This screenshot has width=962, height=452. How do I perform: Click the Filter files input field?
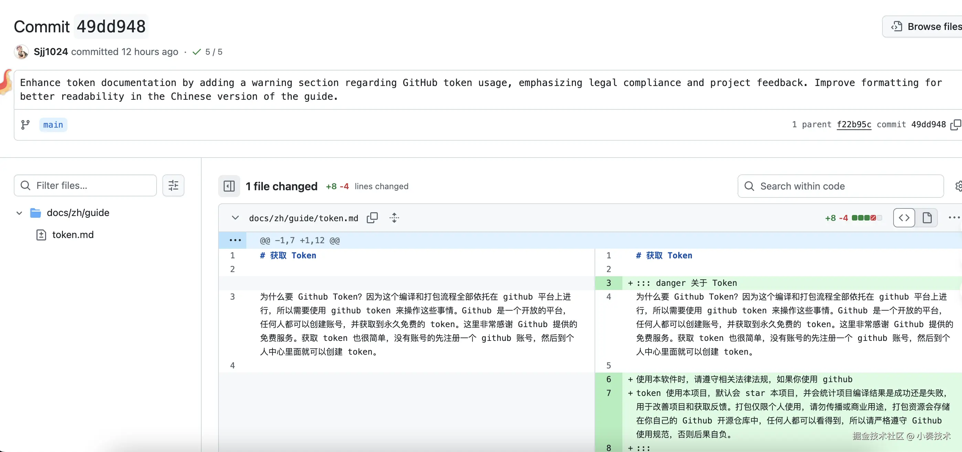point(89,185)
